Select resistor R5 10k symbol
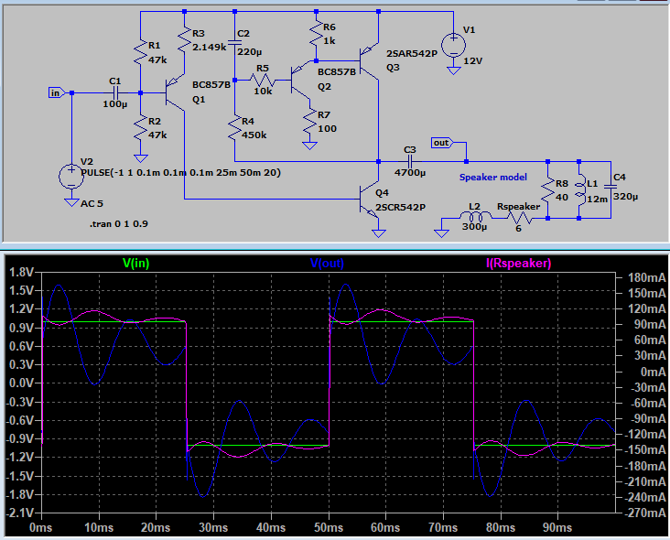Viewport: 670px width, 540px height. click(x=263, y=80)
